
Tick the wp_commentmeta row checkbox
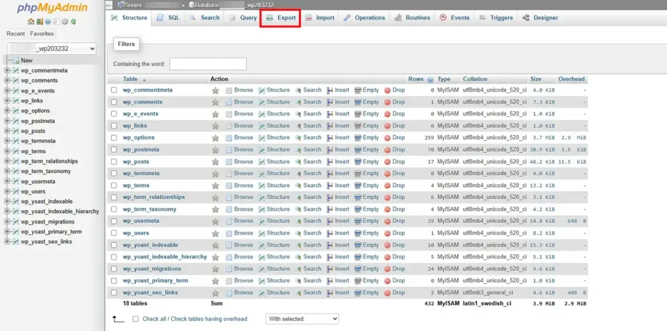(x=114, y=90)
